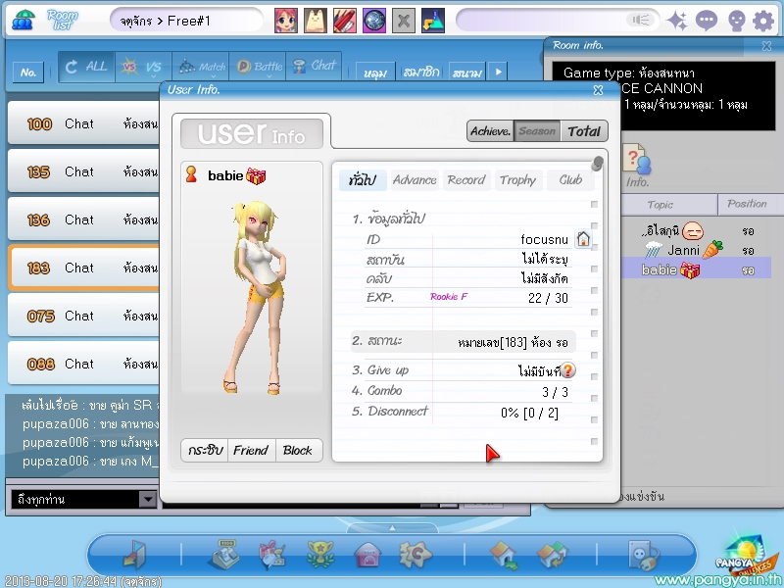Click the gear with C icon

(x=415, y=554)
